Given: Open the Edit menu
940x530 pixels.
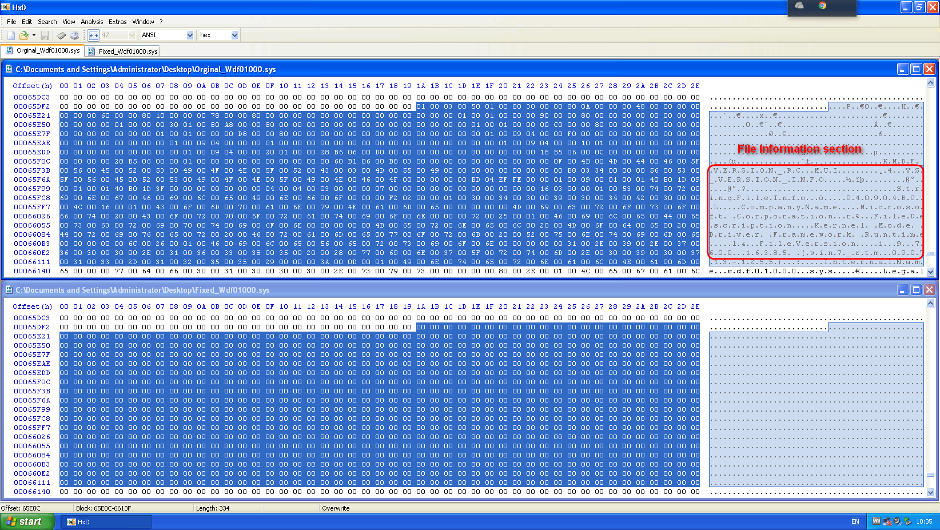Looking at the screenshot, I should point(27,22).
